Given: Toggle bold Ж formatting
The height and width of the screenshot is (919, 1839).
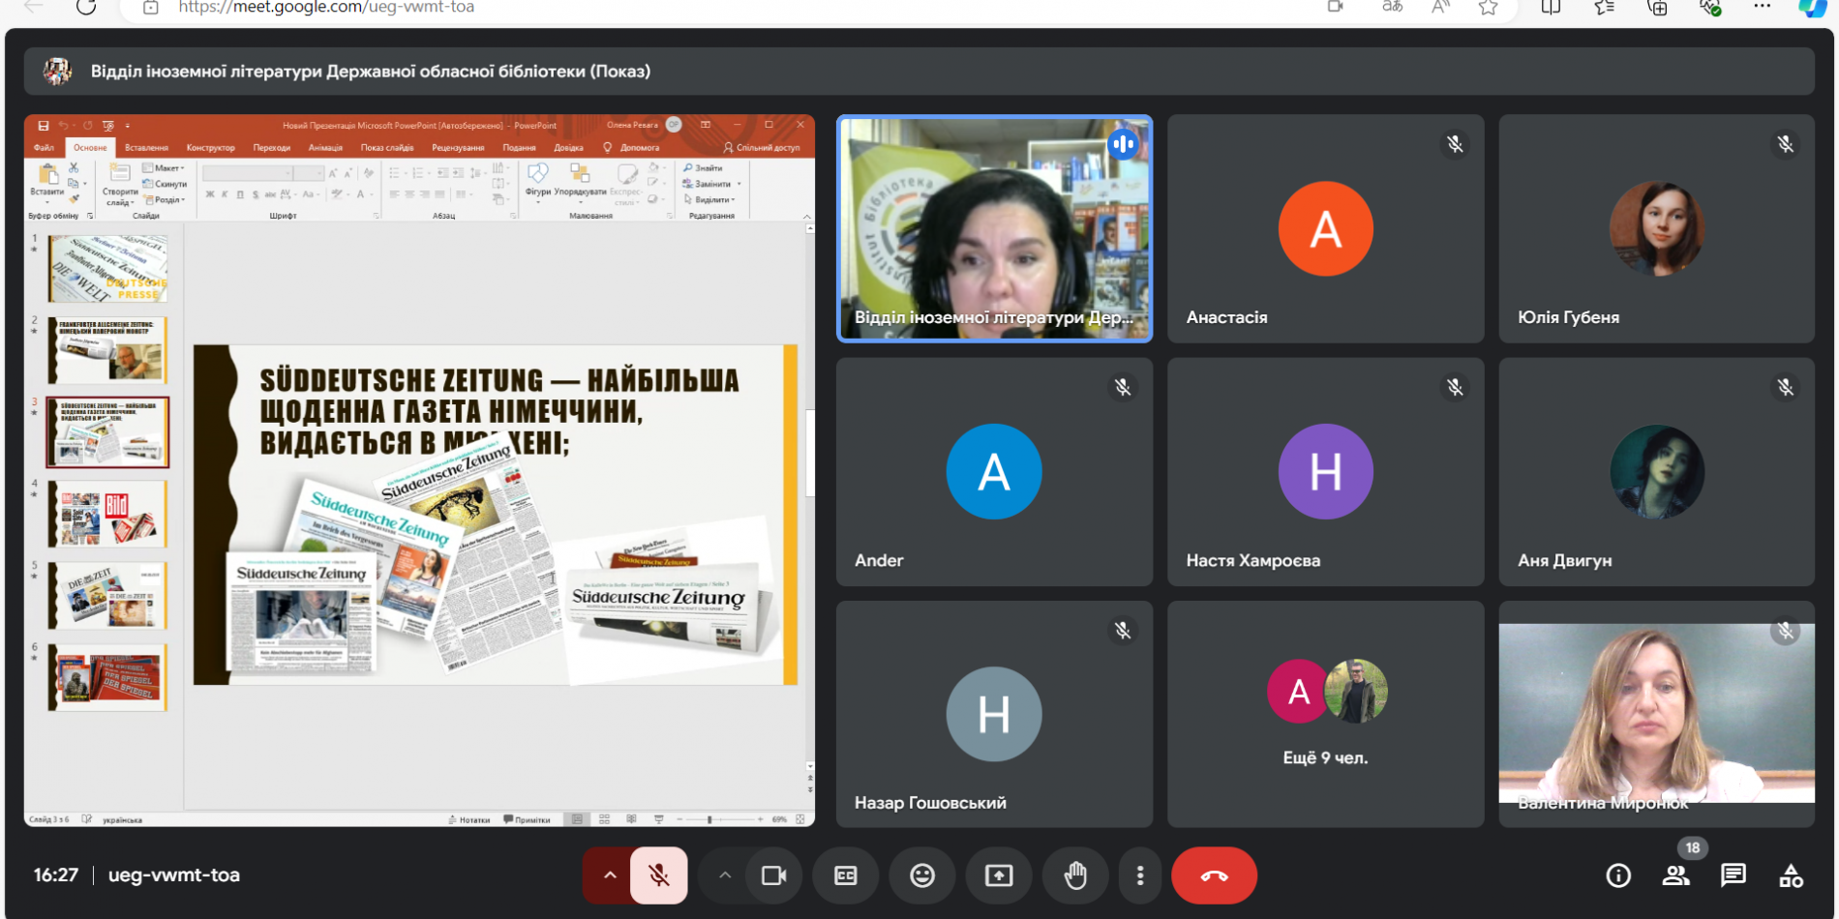Looking at the screenshot, I should tap(210, 194).
